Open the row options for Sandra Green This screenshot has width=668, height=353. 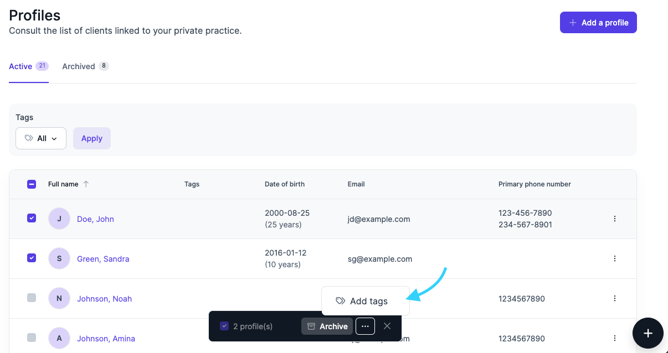pos(614,259)
